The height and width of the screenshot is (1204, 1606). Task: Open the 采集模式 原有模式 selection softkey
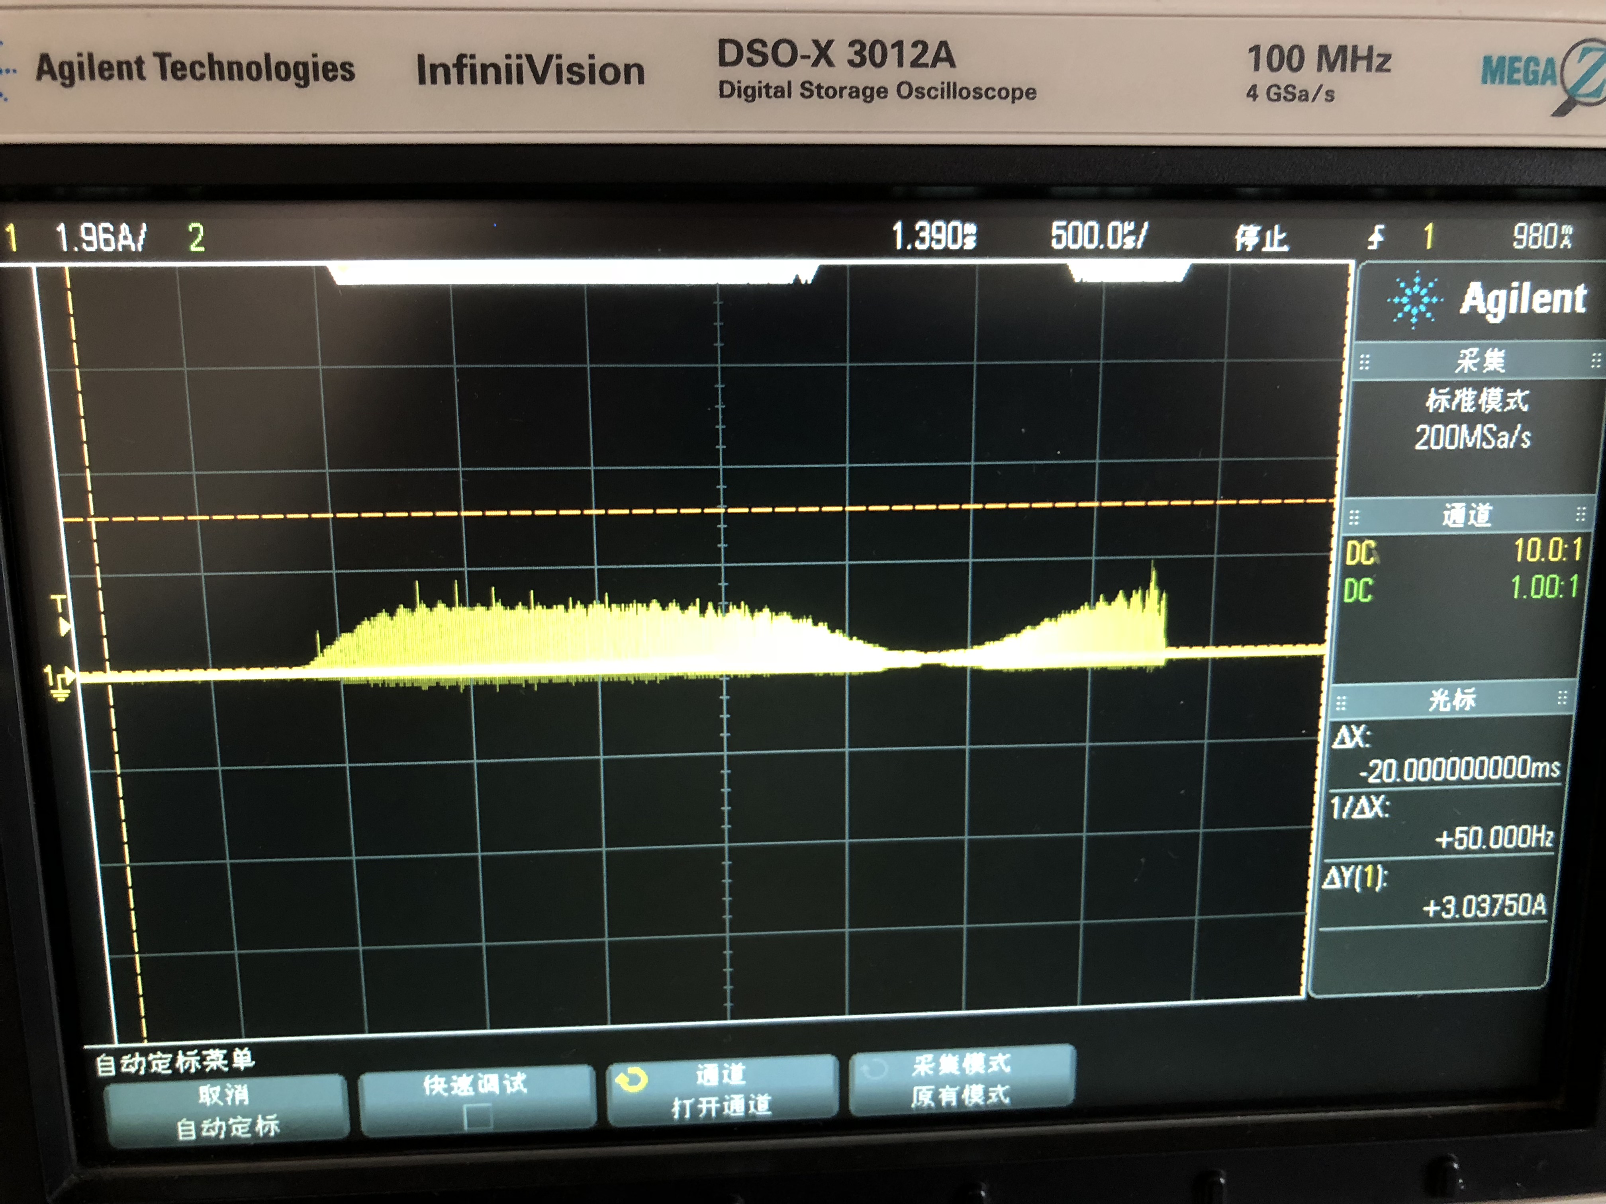click(961, 1081)
